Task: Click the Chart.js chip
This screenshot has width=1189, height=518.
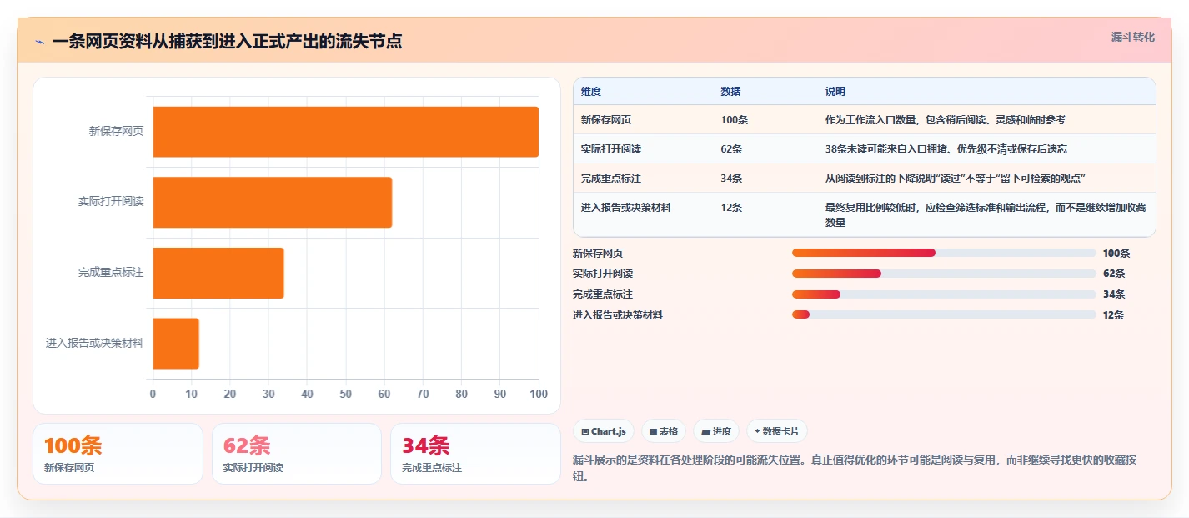Action: coord(603,431)
